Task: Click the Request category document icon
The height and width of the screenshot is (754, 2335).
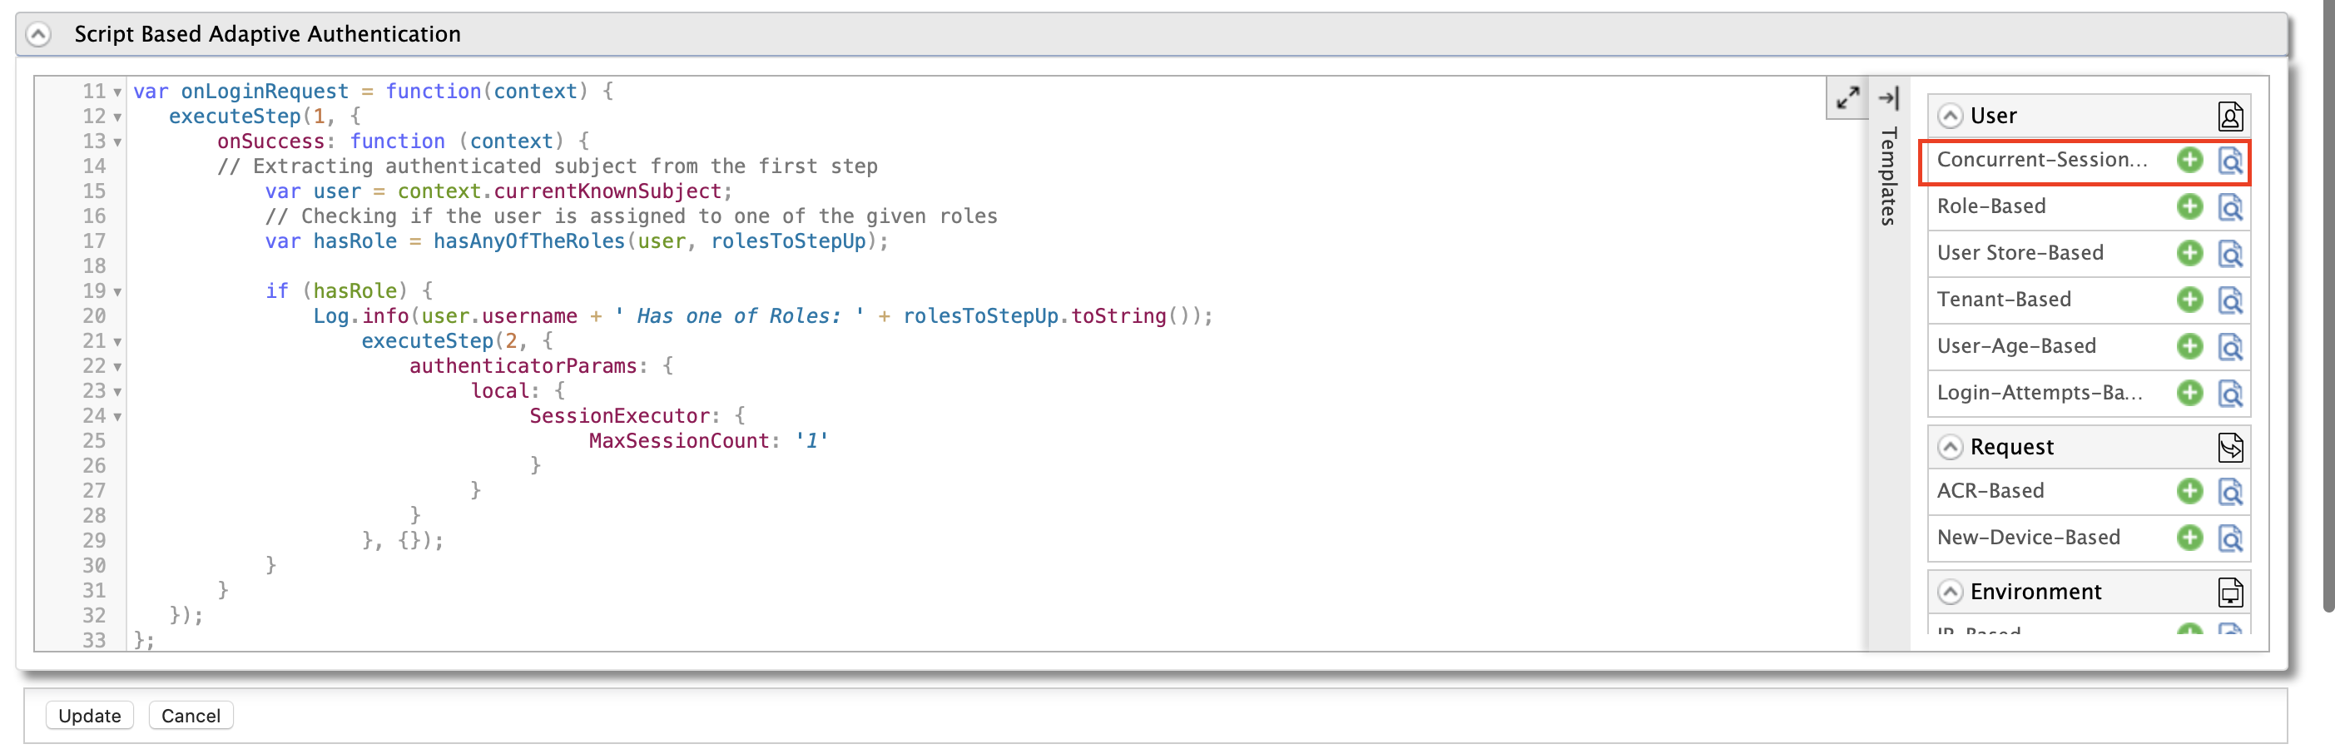Action: click(2230, 447)
